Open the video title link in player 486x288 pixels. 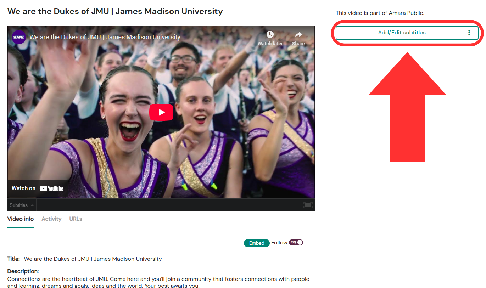tap(105, 37)
